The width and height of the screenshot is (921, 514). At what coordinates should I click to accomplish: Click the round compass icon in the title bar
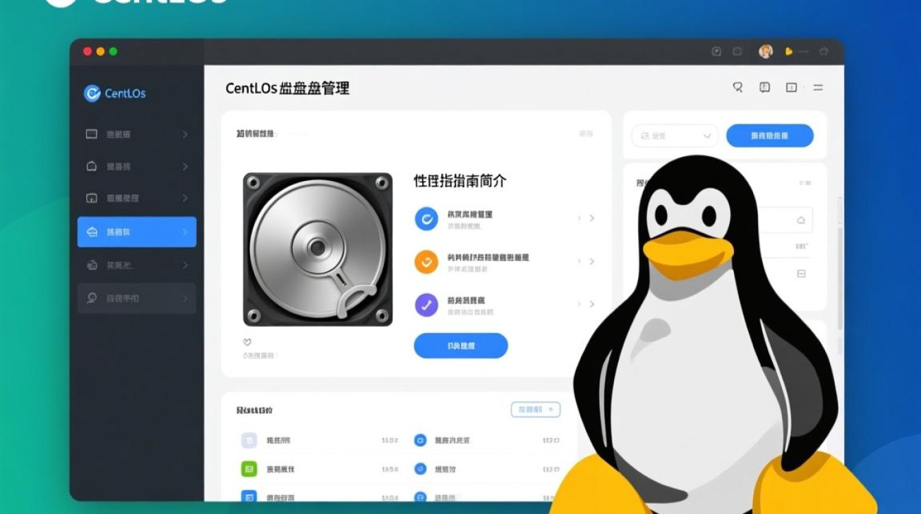pyautogui.click(x=717, y=51)
